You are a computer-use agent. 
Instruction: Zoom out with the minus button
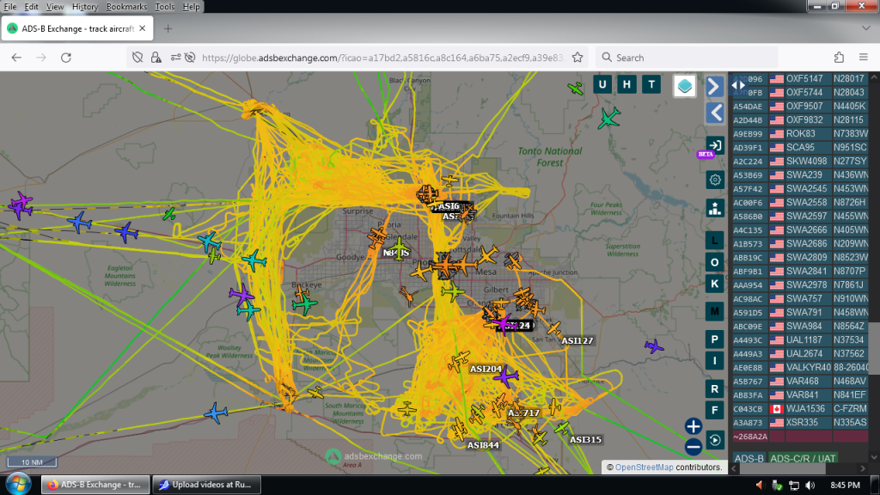[694, 447]
